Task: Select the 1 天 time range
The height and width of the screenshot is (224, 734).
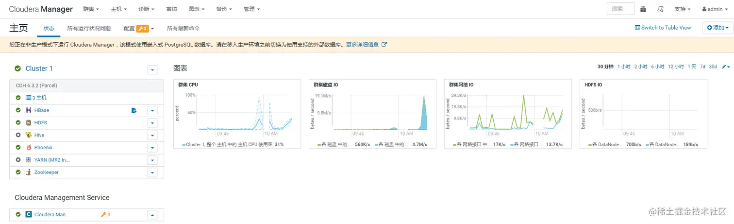Action: [692, 67]
